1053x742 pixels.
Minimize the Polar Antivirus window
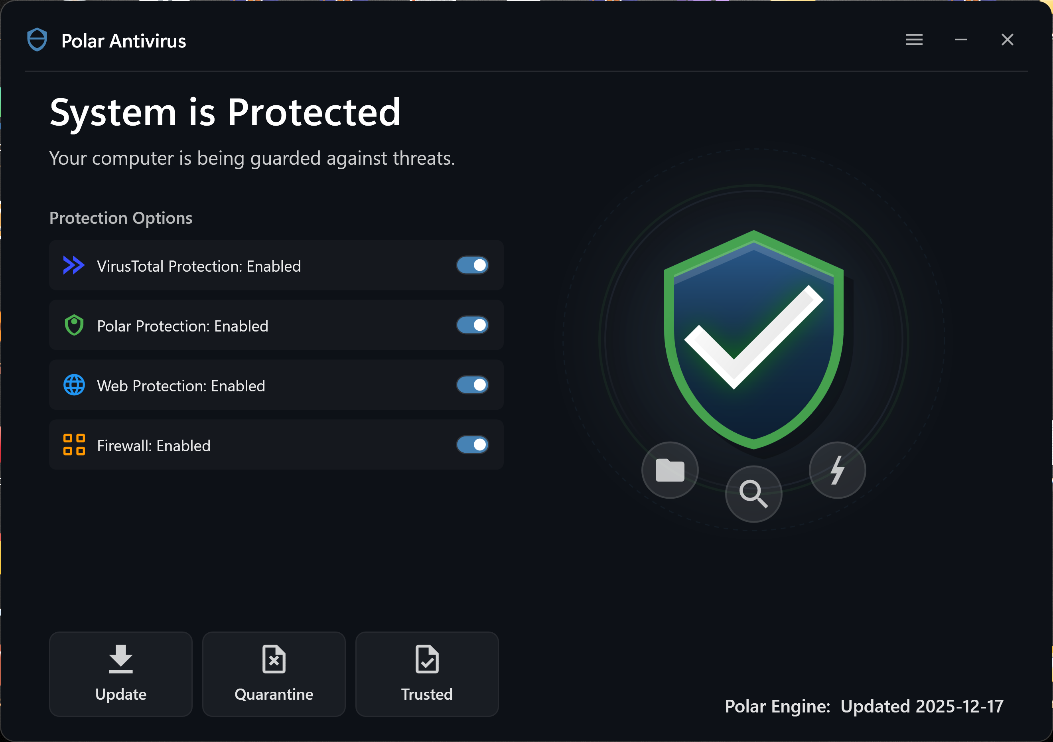(960, 40)
